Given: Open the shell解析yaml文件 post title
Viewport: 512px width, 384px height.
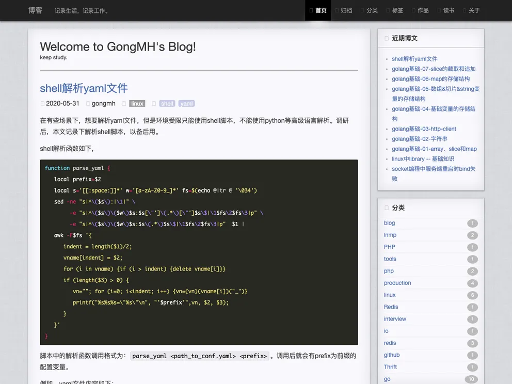Looking at the screenshot, I should 84,88.
